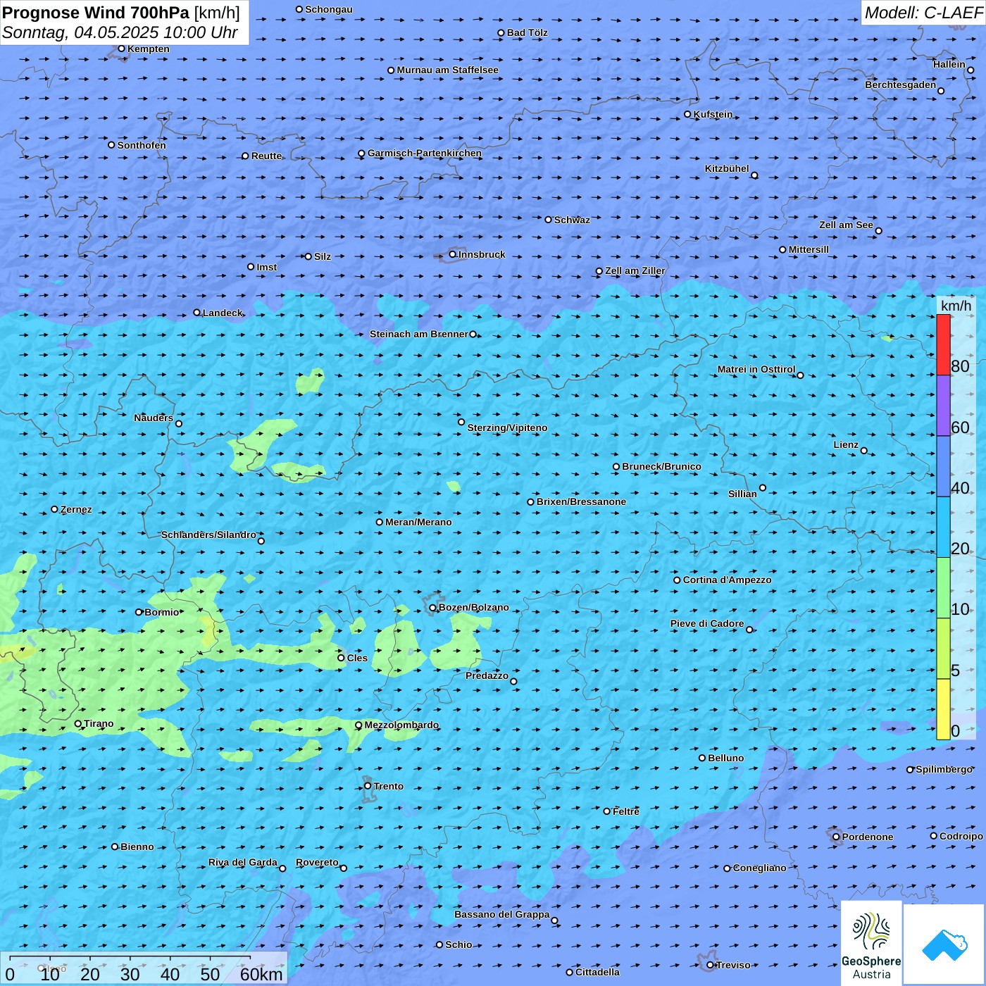The image size is (986, 986).
Task: Click the 'Predazzo' label
Action: point(487,675)
